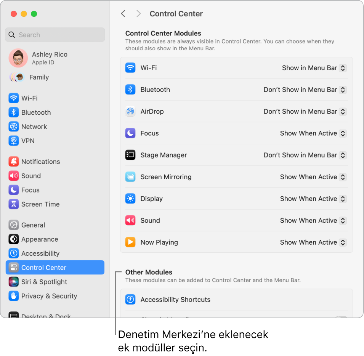This screenshot has width=364, height=356.
Task: Click the Focus module moon icon in list
Action: click(130, 133)
